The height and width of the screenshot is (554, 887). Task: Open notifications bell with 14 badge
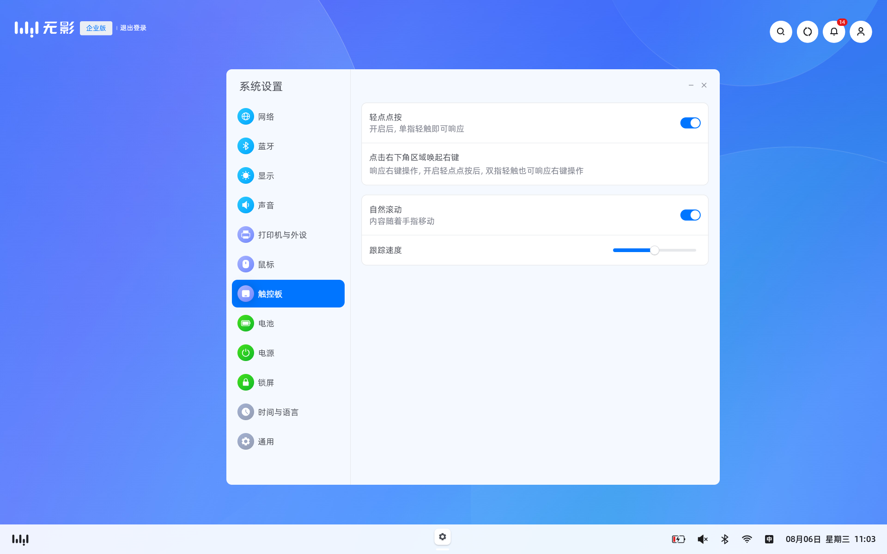[x=834, y=32]
